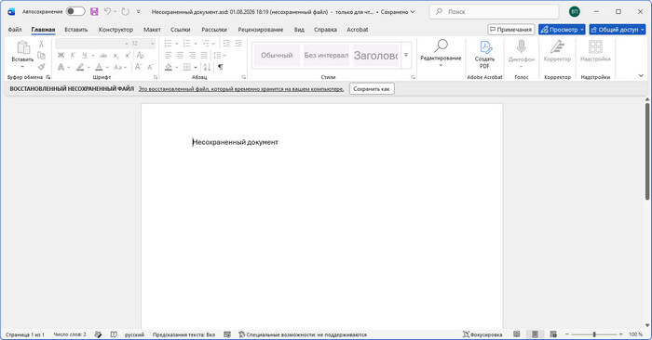652x340 pixels.
Task: Click the decrease font size icon
Action: pos(150,67)
